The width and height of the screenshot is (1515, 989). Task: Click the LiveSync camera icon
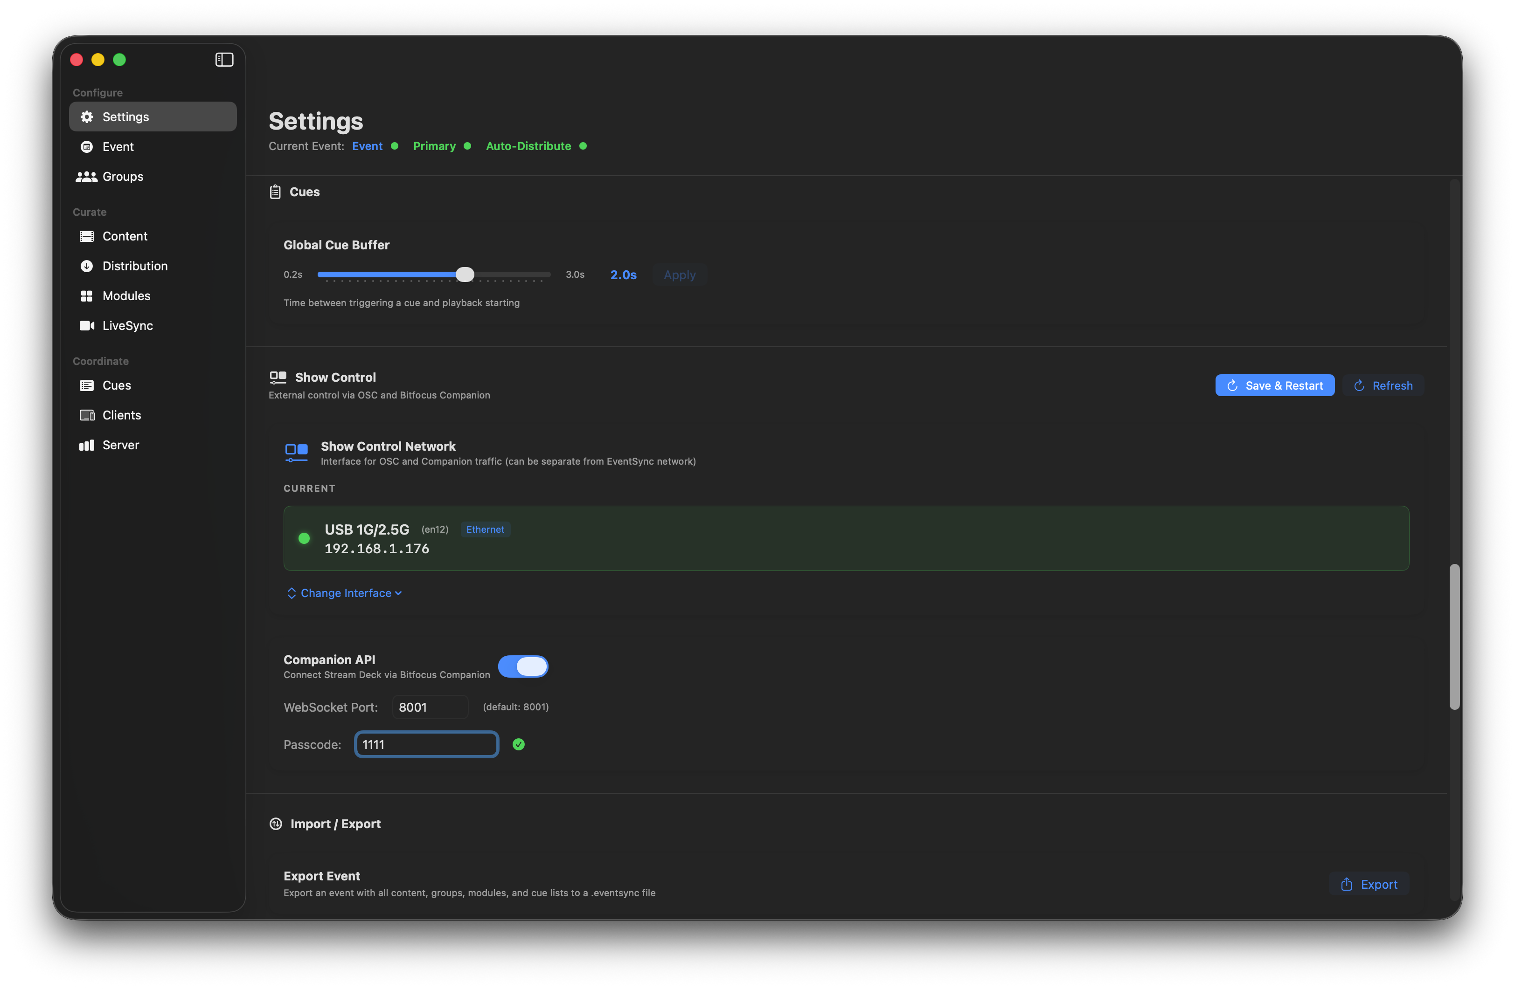[87, 326]
